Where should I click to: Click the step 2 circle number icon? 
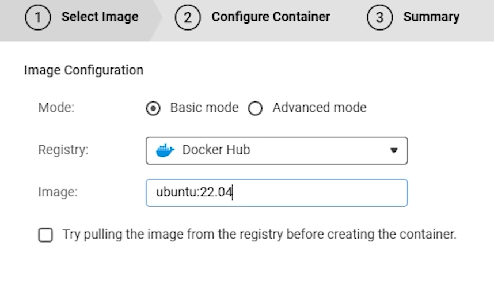pos(188,17)
